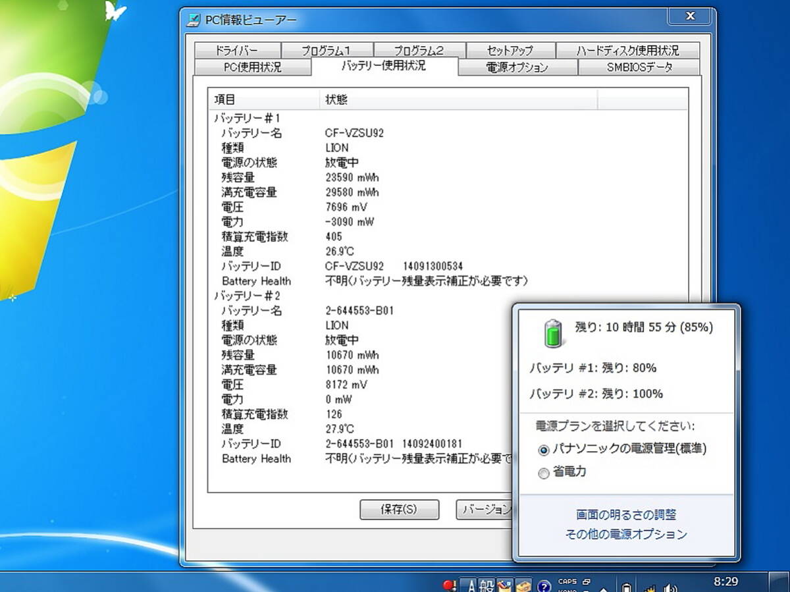Click the バッテリ #1: 残り: 80% line

tap(593, 367)
